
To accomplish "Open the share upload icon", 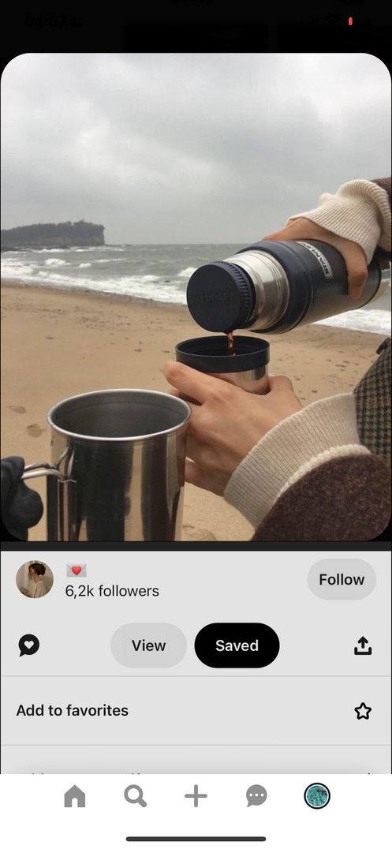I will coord(363,645).
